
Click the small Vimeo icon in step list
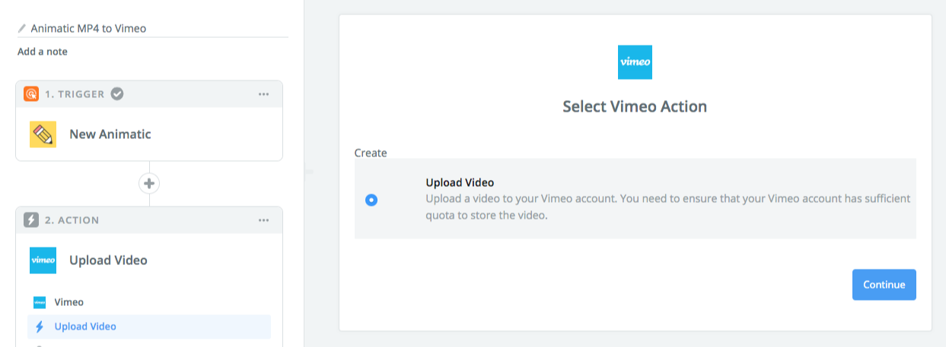[40, 302]
